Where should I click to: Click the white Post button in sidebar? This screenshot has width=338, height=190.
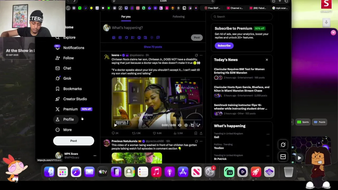click(x=73, y=141)
